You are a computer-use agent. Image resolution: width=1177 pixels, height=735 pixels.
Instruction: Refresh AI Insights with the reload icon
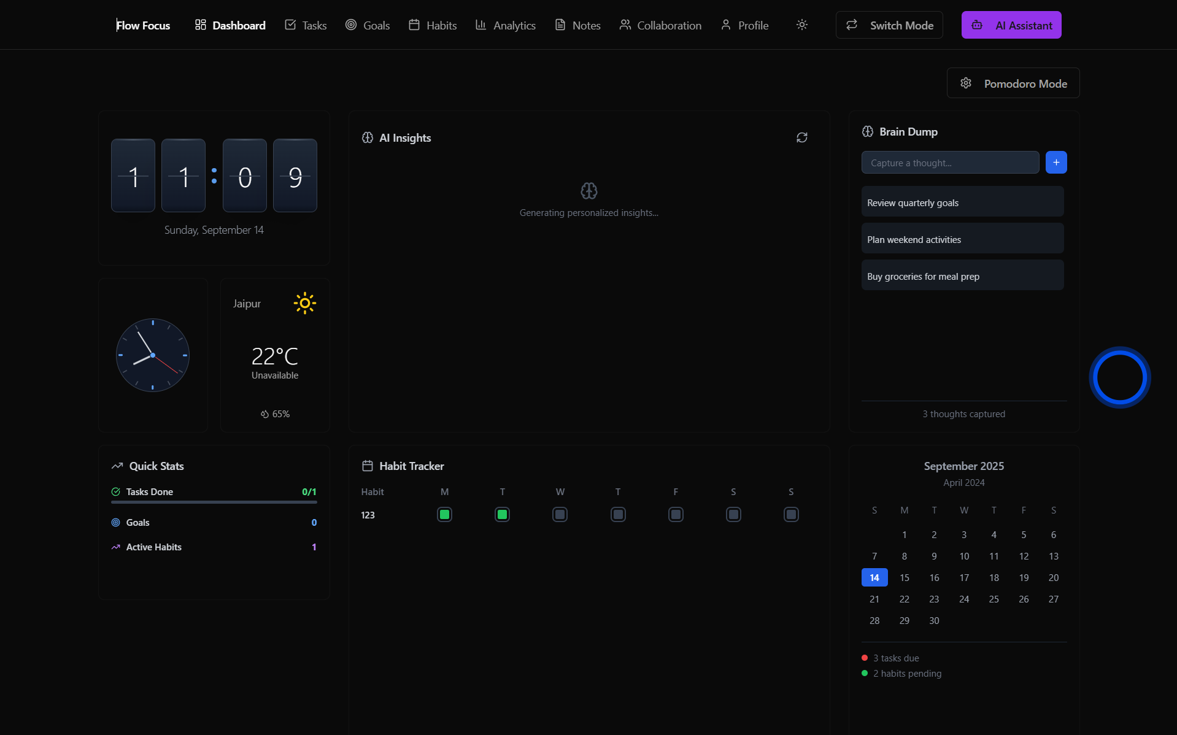(801, 137)
